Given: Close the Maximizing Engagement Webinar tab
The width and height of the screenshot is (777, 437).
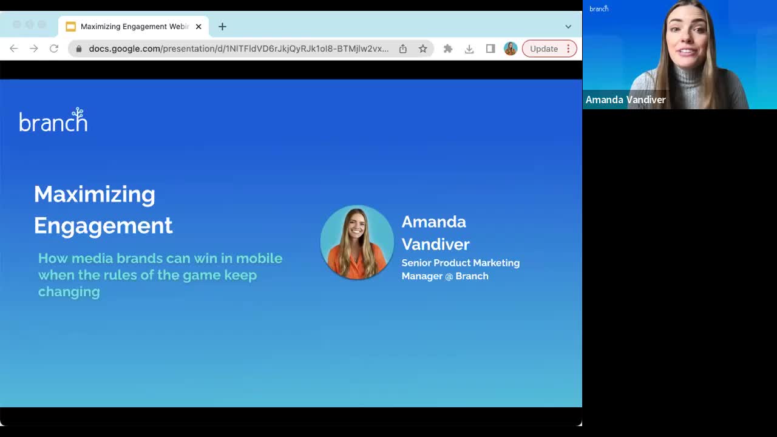Looking at the screenshot, I should pyautogui.click(x=198, y=27).
